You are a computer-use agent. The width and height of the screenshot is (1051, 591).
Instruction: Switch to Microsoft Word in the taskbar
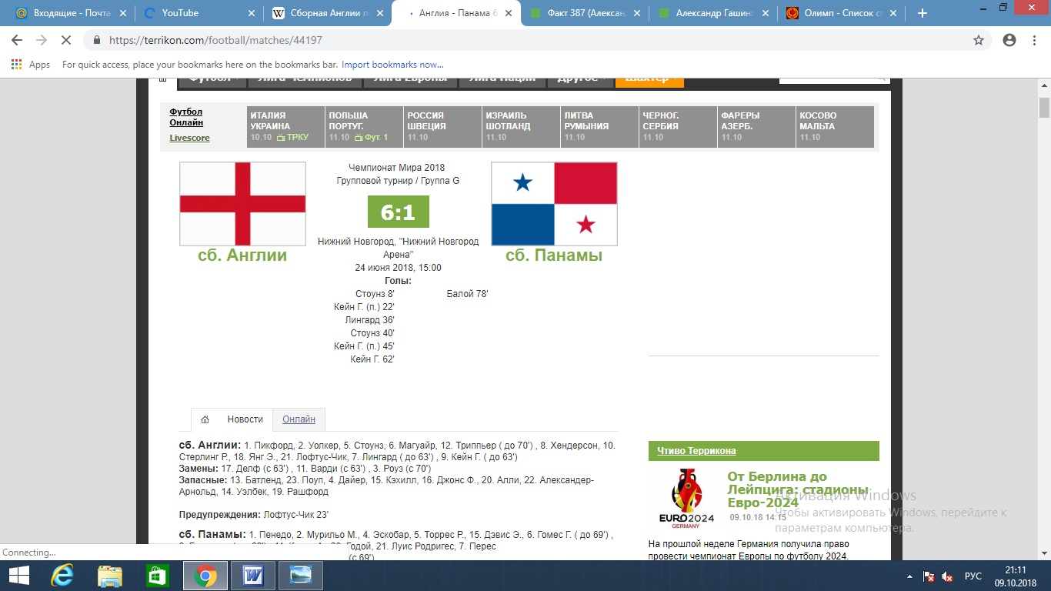(252, 576)
